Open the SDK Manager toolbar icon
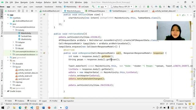196x110 pixels. click(x=186, y=7)
